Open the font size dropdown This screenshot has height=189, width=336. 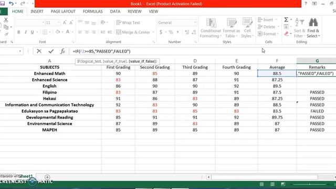tap(58, 23)
